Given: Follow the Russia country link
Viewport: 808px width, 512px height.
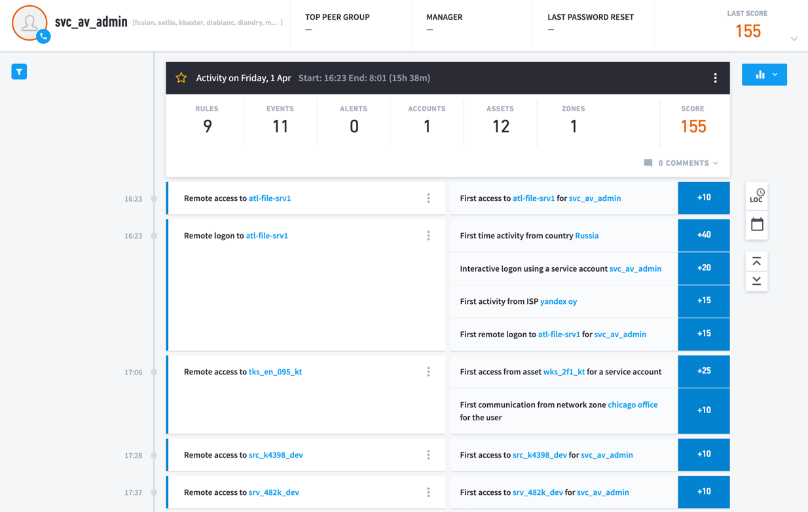Looking at the screenshot, I should (587, 236).
